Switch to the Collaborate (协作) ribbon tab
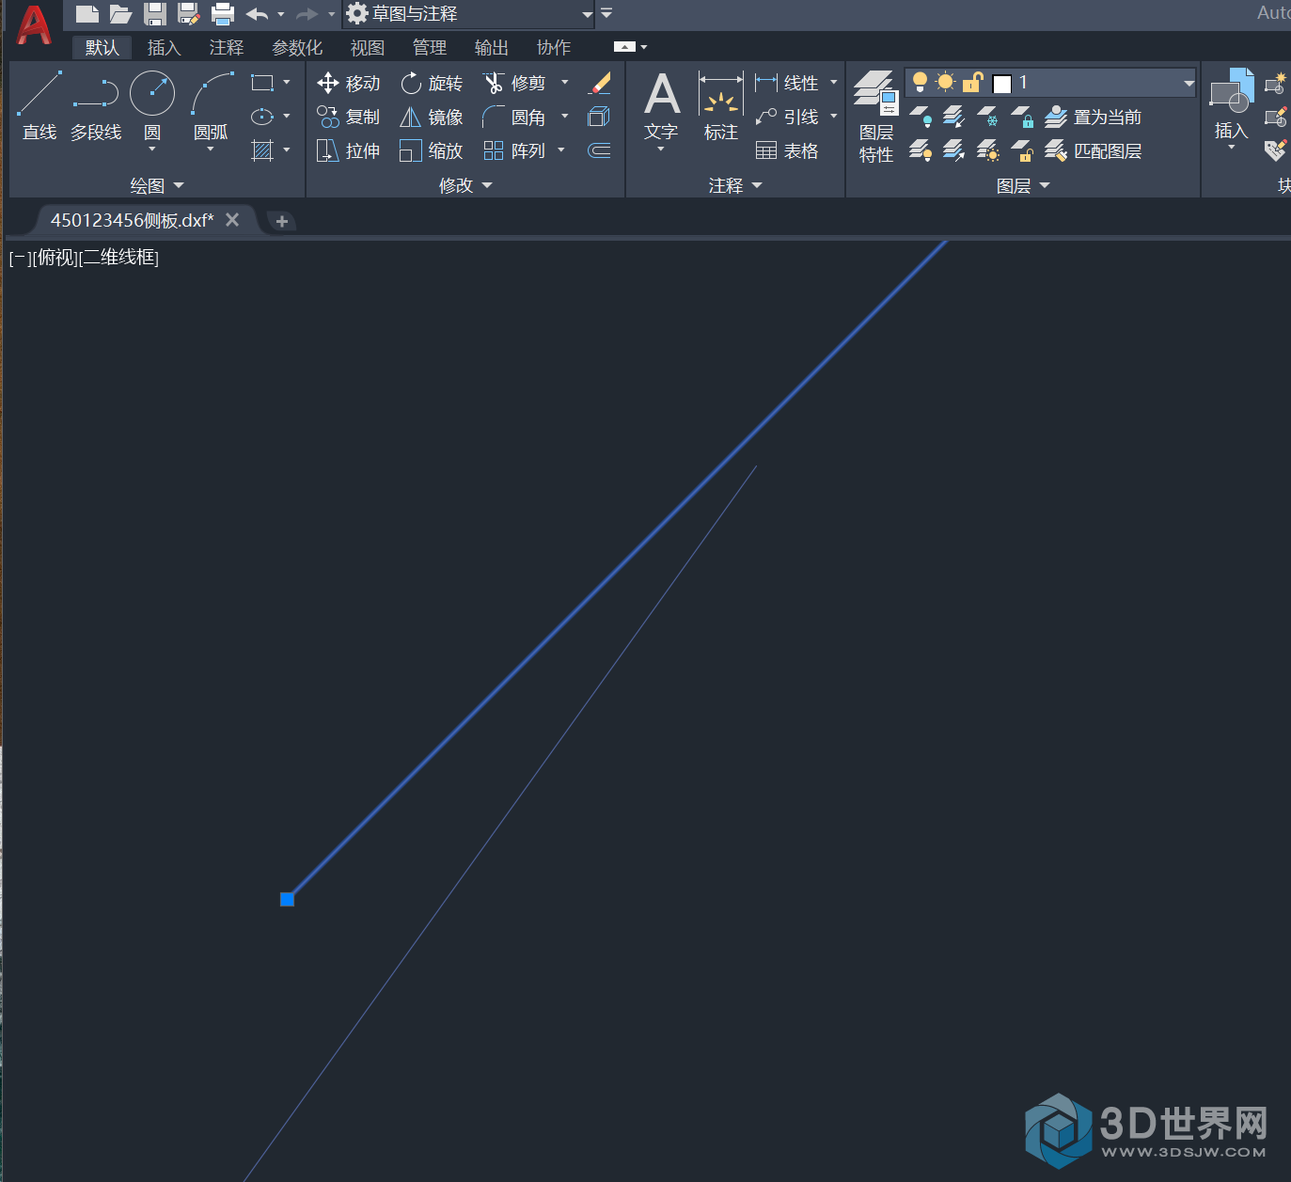Image resolution: width=1291 pixels, height=1182 pixels. (x=553, y=47)
